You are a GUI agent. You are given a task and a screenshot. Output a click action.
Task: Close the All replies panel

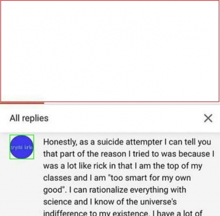pyautogui.click(x=208, y=118)
